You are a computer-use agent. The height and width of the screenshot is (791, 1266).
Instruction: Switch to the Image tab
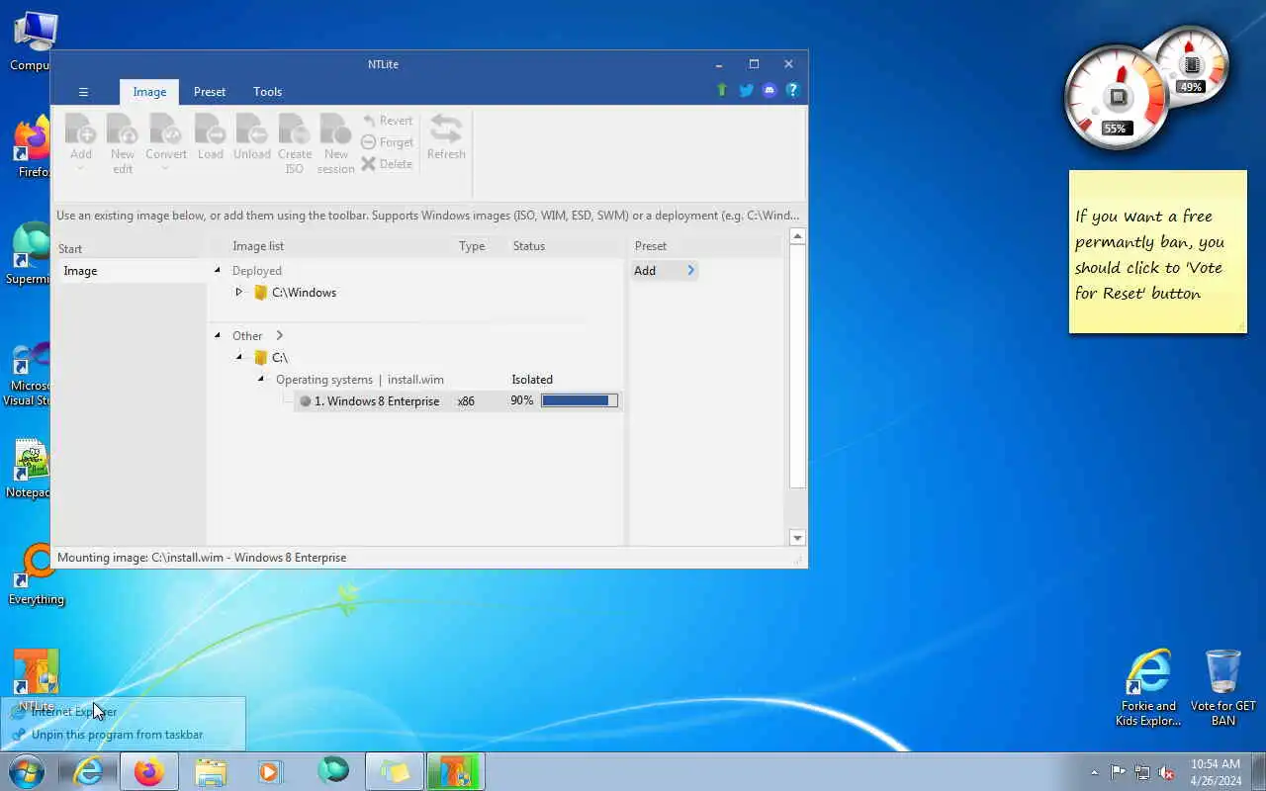point(149,92)
